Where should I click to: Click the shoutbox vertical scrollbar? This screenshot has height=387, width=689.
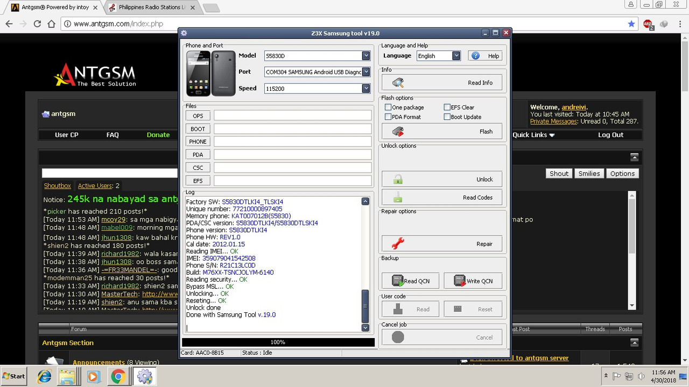point(632,250)
